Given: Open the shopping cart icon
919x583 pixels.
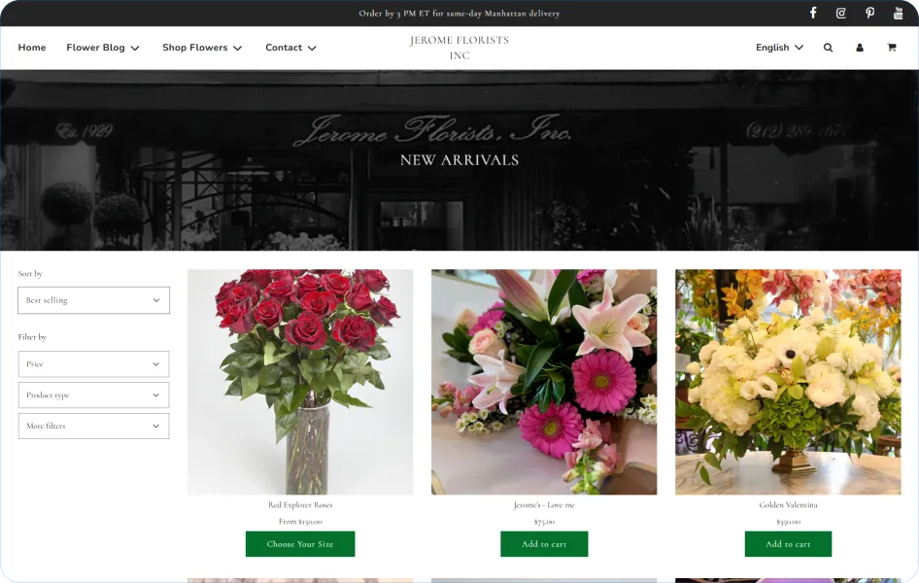Looking at the screenshot, I should point(892,48).
